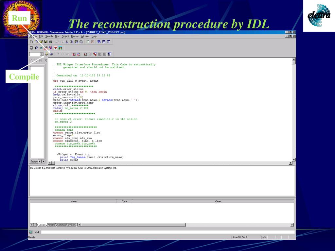Select the Cut scissors icon
335x251 pixels.
click(x=66, y=42)
